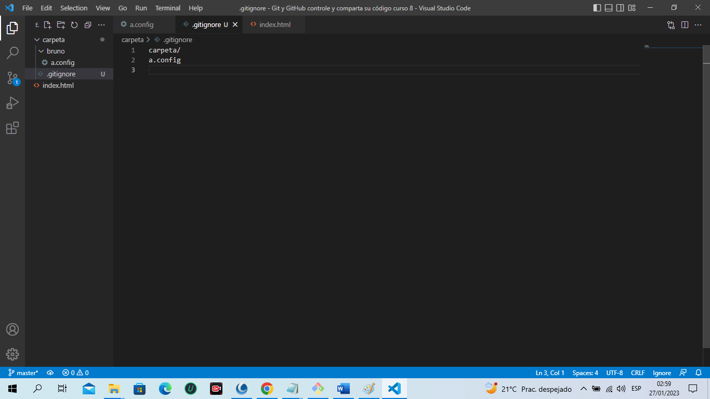This screenshot has height=399, width=710.
Task: Click Ln 3, Col 1 in status bar
Action: click(x=550, y=373)
